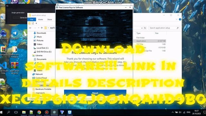The height and width of the screenshot is (116, 206).
Task: Open the recent locations dropdown arrow
Action: (39, 28)
